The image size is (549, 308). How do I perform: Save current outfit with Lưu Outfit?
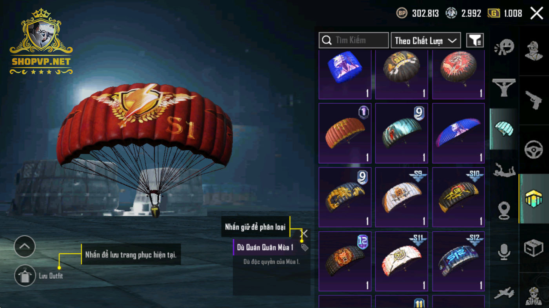click(25, 276)
